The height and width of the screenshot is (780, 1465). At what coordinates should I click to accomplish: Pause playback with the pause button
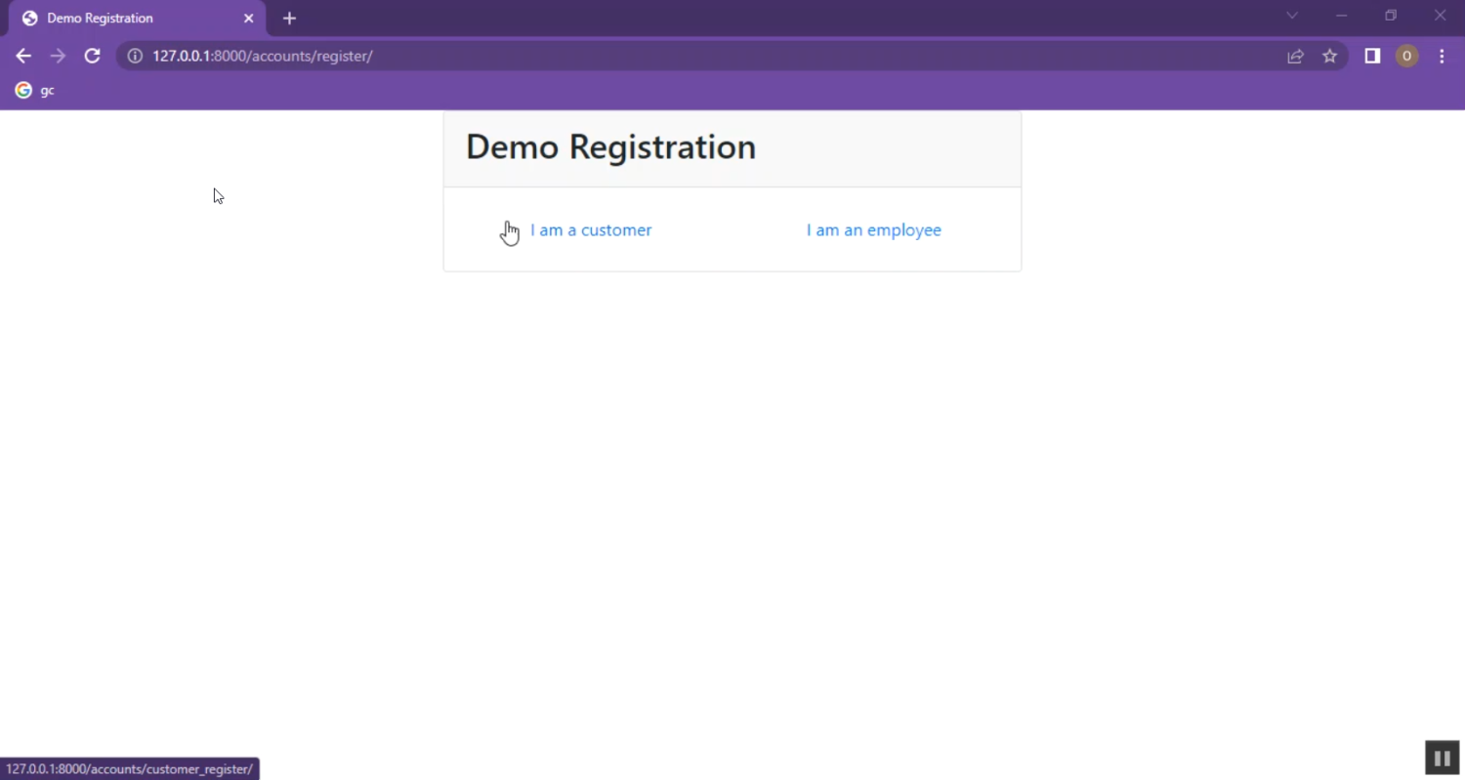pos(1442,758)
